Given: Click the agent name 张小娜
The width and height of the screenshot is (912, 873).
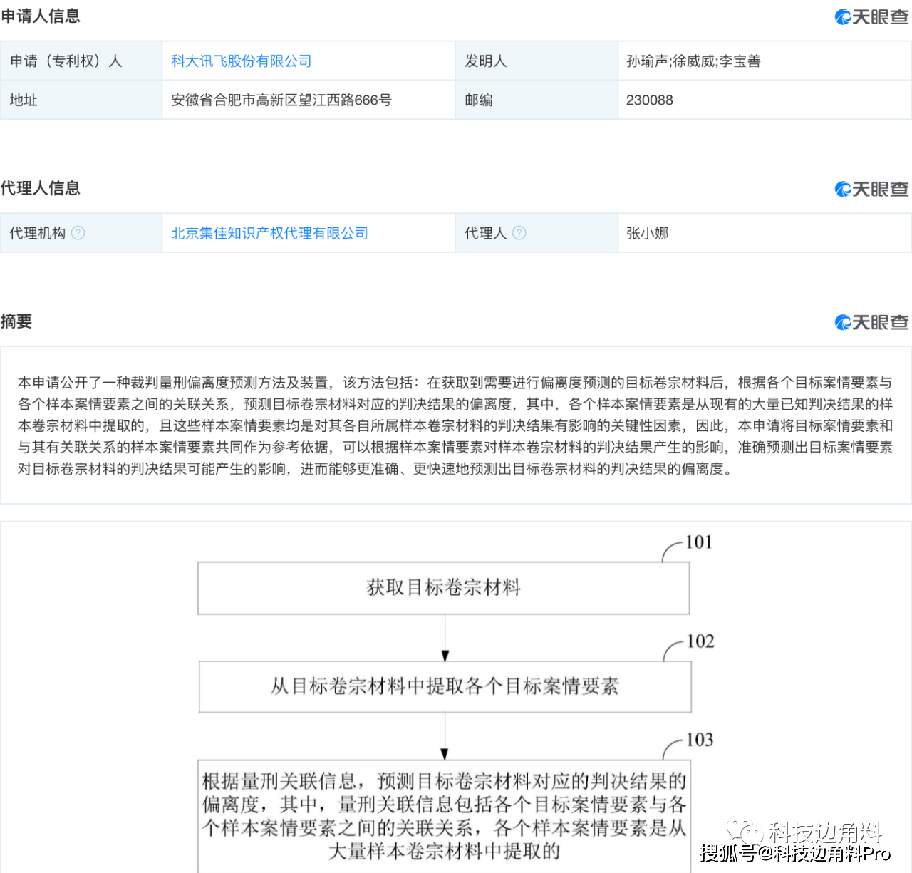Looking at the screenshot, I should point(647,233).
